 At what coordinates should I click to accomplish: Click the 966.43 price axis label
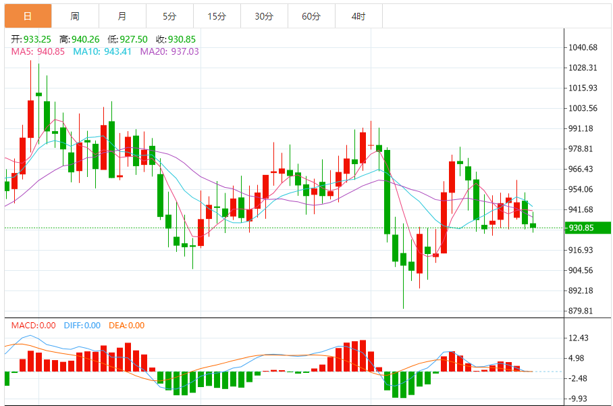581,169
